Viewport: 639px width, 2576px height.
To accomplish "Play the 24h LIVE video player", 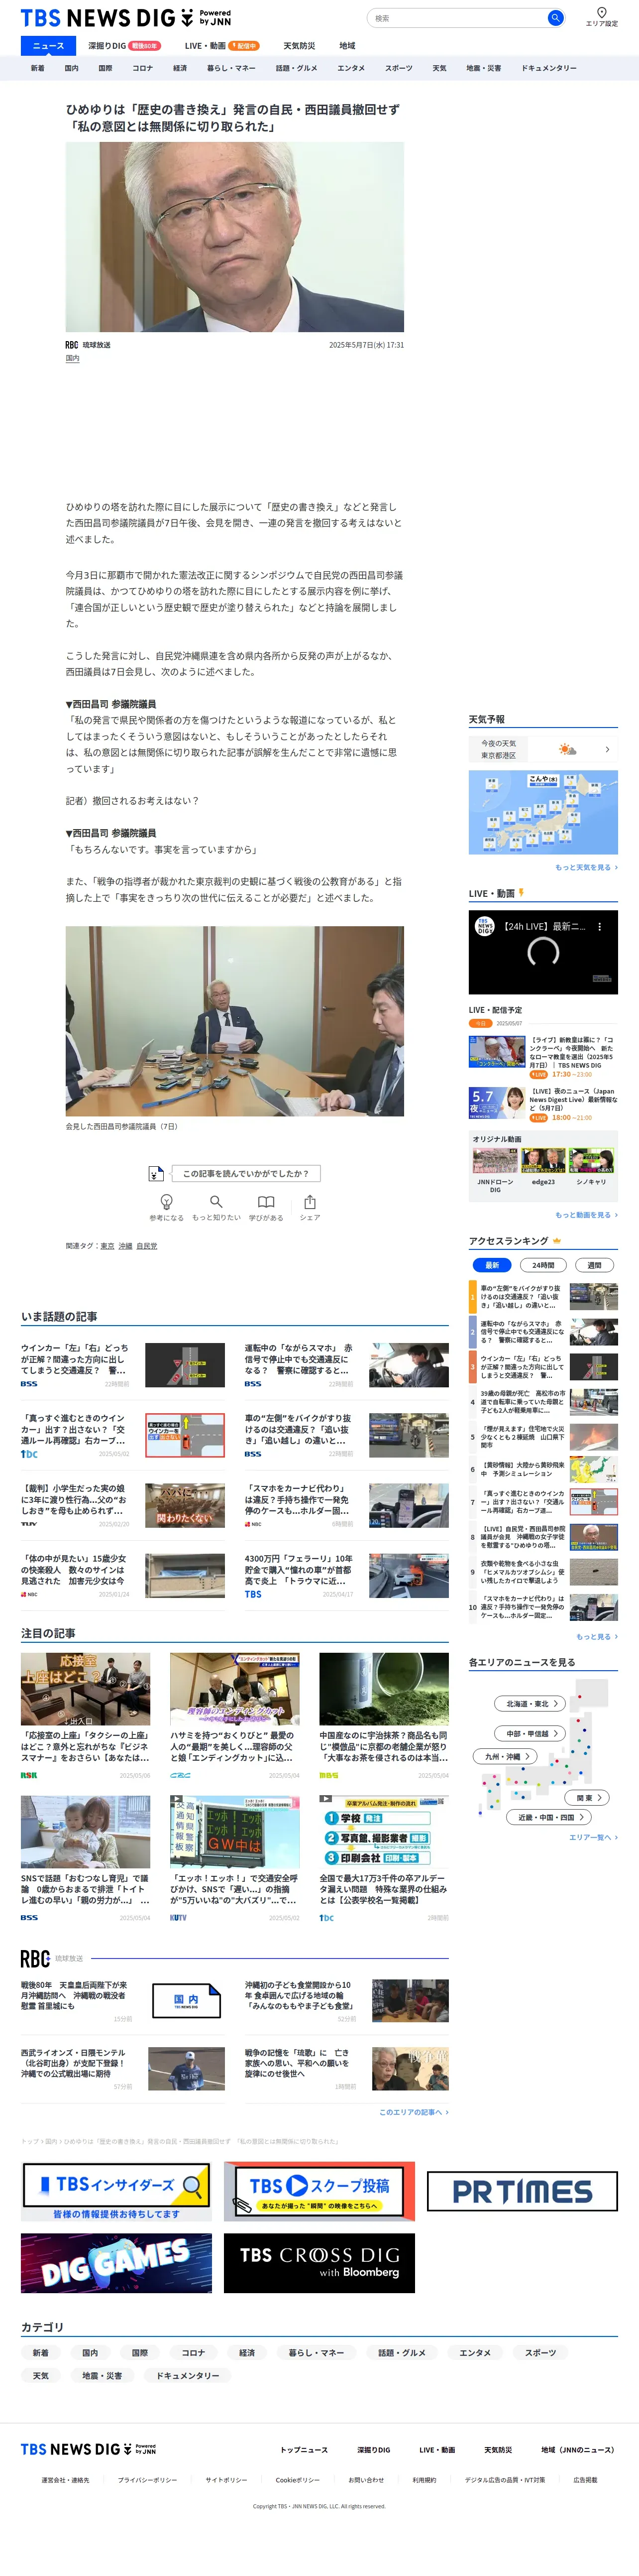I will [543, 951].
